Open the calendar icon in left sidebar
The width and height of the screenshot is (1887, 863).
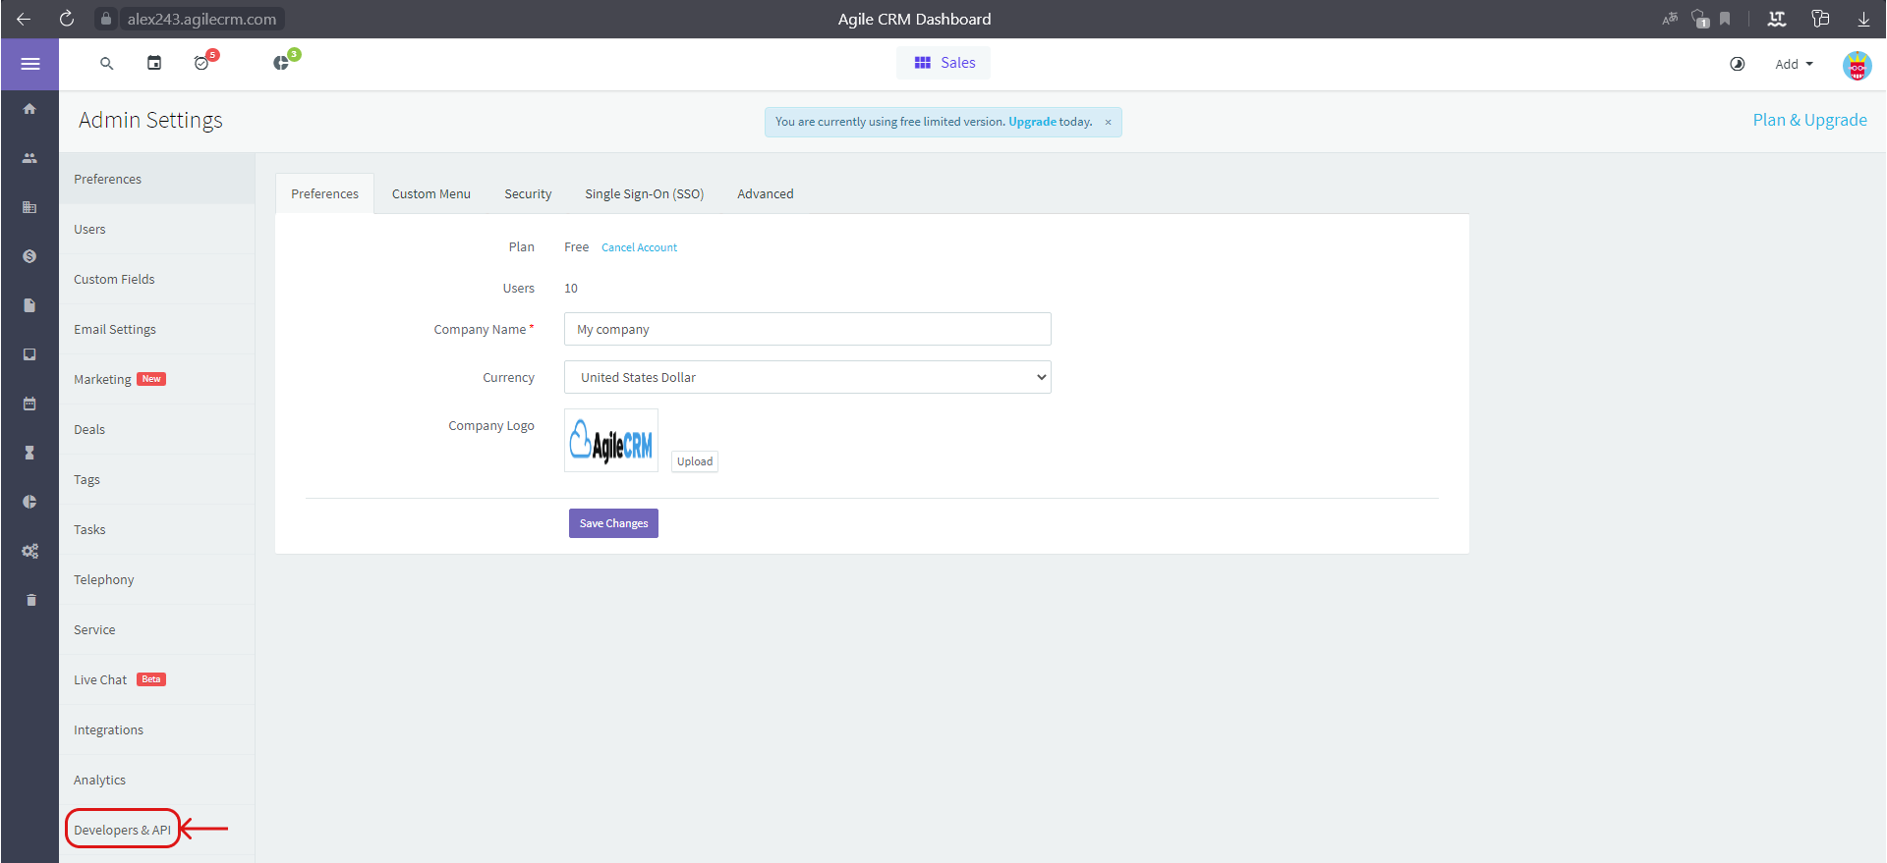click(29, 404)
